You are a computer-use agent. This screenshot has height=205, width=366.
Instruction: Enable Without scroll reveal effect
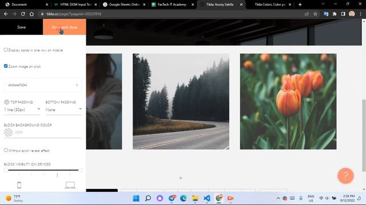6,150
